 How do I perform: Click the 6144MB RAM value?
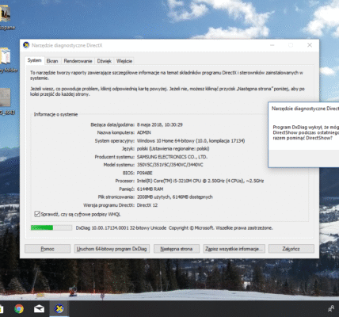point(150,189)
